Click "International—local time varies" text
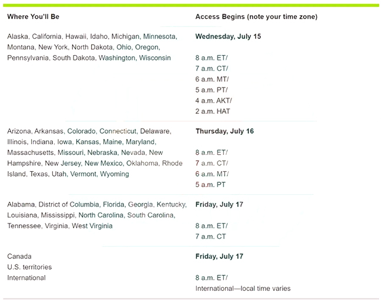 click(x=243, y=288)
